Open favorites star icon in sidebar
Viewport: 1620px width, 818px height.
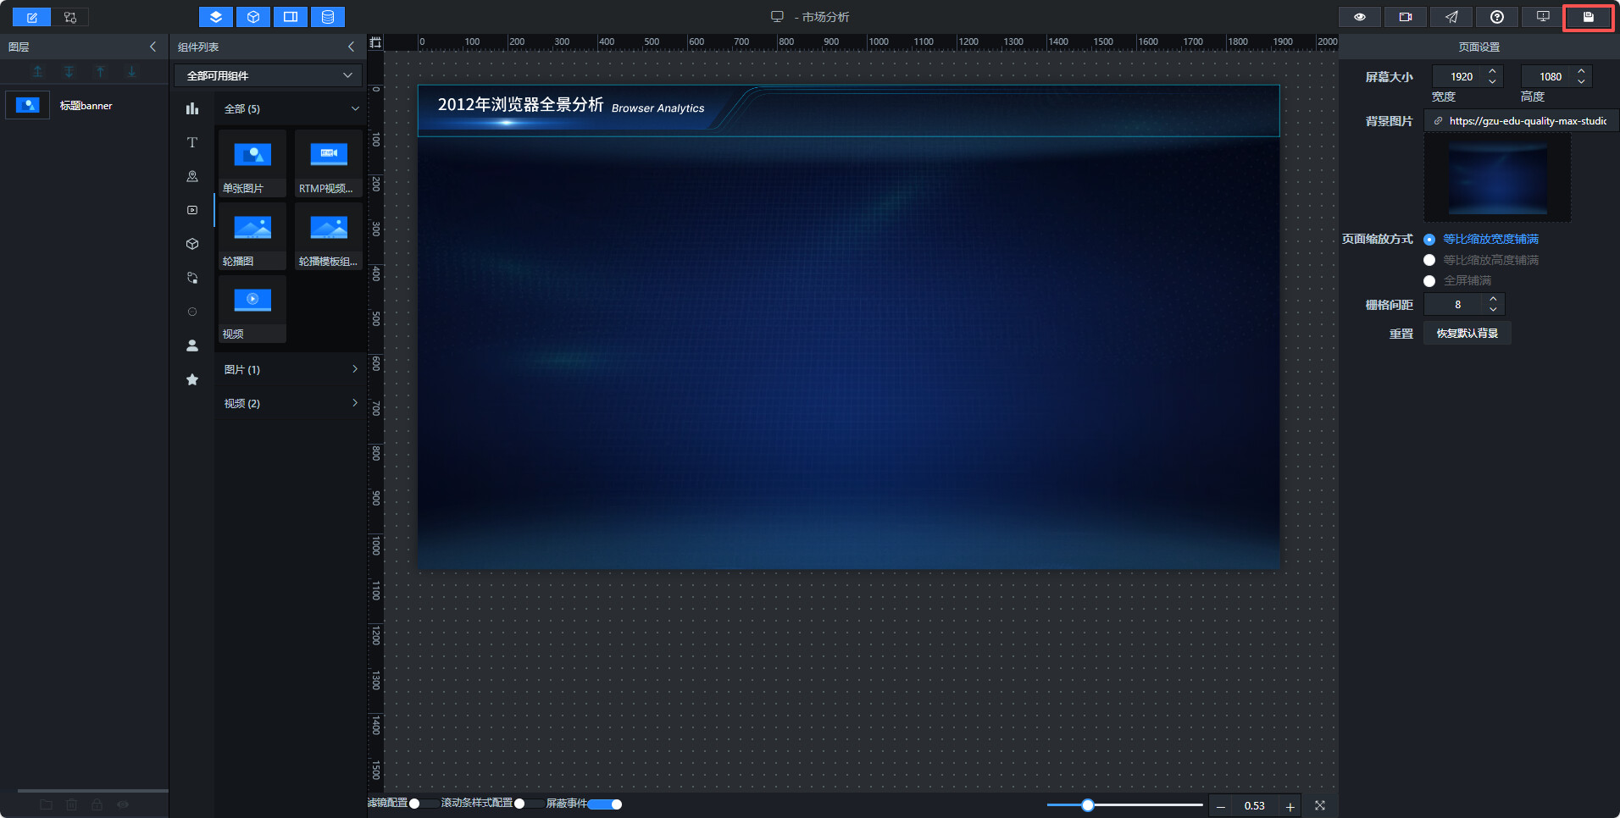(x=192, y=379)
